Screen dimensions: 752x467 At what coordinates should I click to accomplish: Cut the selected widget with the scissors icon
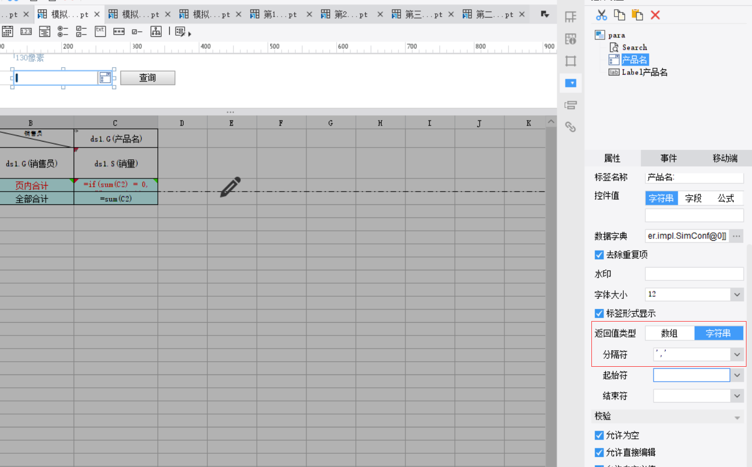(602, 15)
